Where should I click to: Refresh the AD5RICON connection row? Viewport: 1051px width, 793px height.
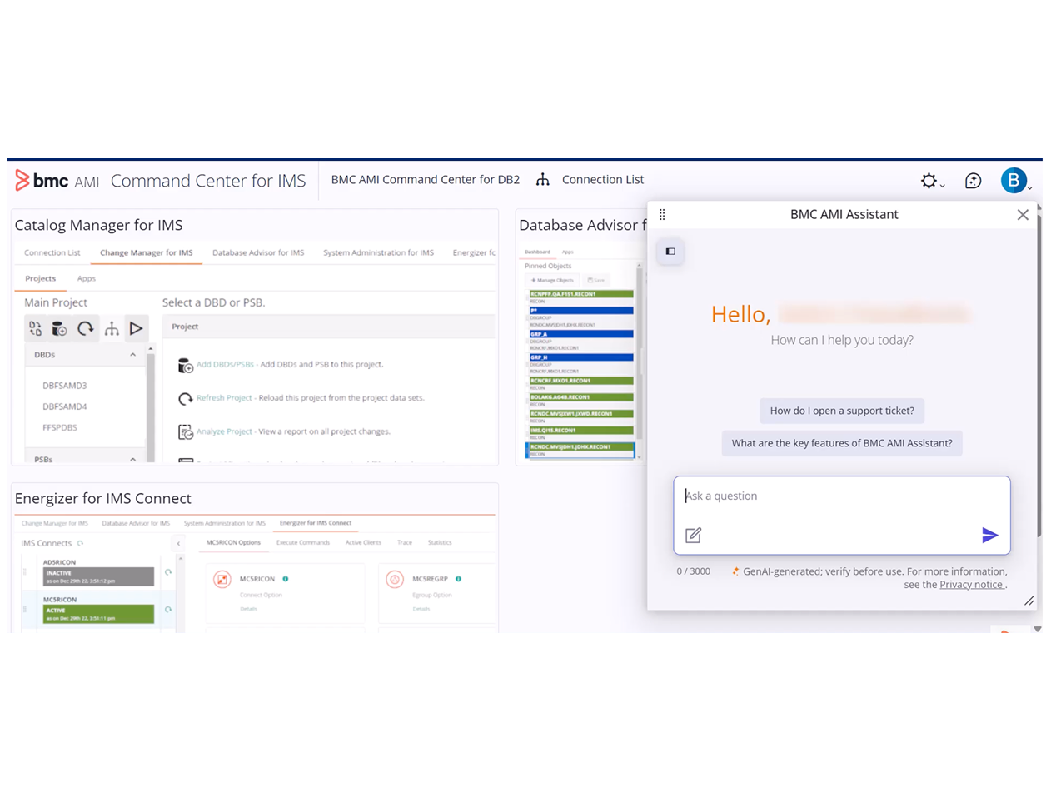tap(168, 572)
